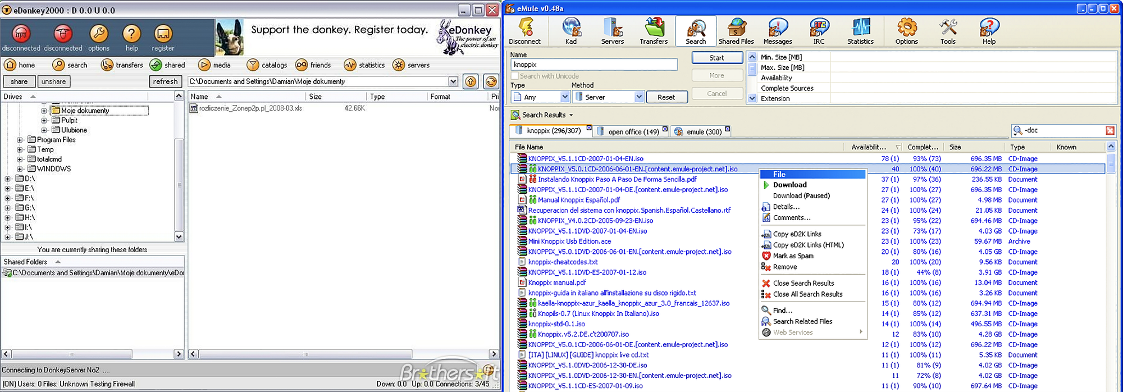Choose Download (Paused) in context menu
The image size is (1123, 392).
tap(813, 196)
